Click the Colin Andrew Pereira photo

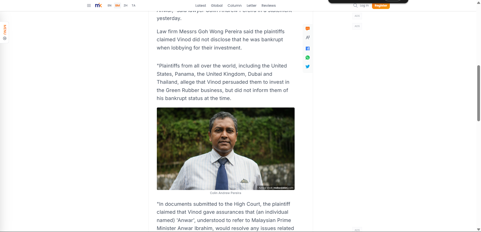226,149
